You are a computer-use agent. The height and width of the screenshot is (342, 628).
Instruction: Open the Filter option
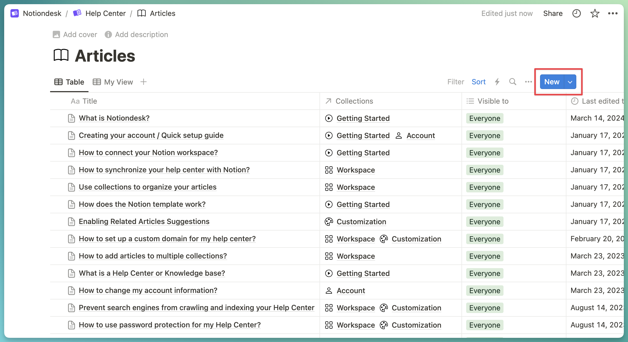(x=456, y=82)
